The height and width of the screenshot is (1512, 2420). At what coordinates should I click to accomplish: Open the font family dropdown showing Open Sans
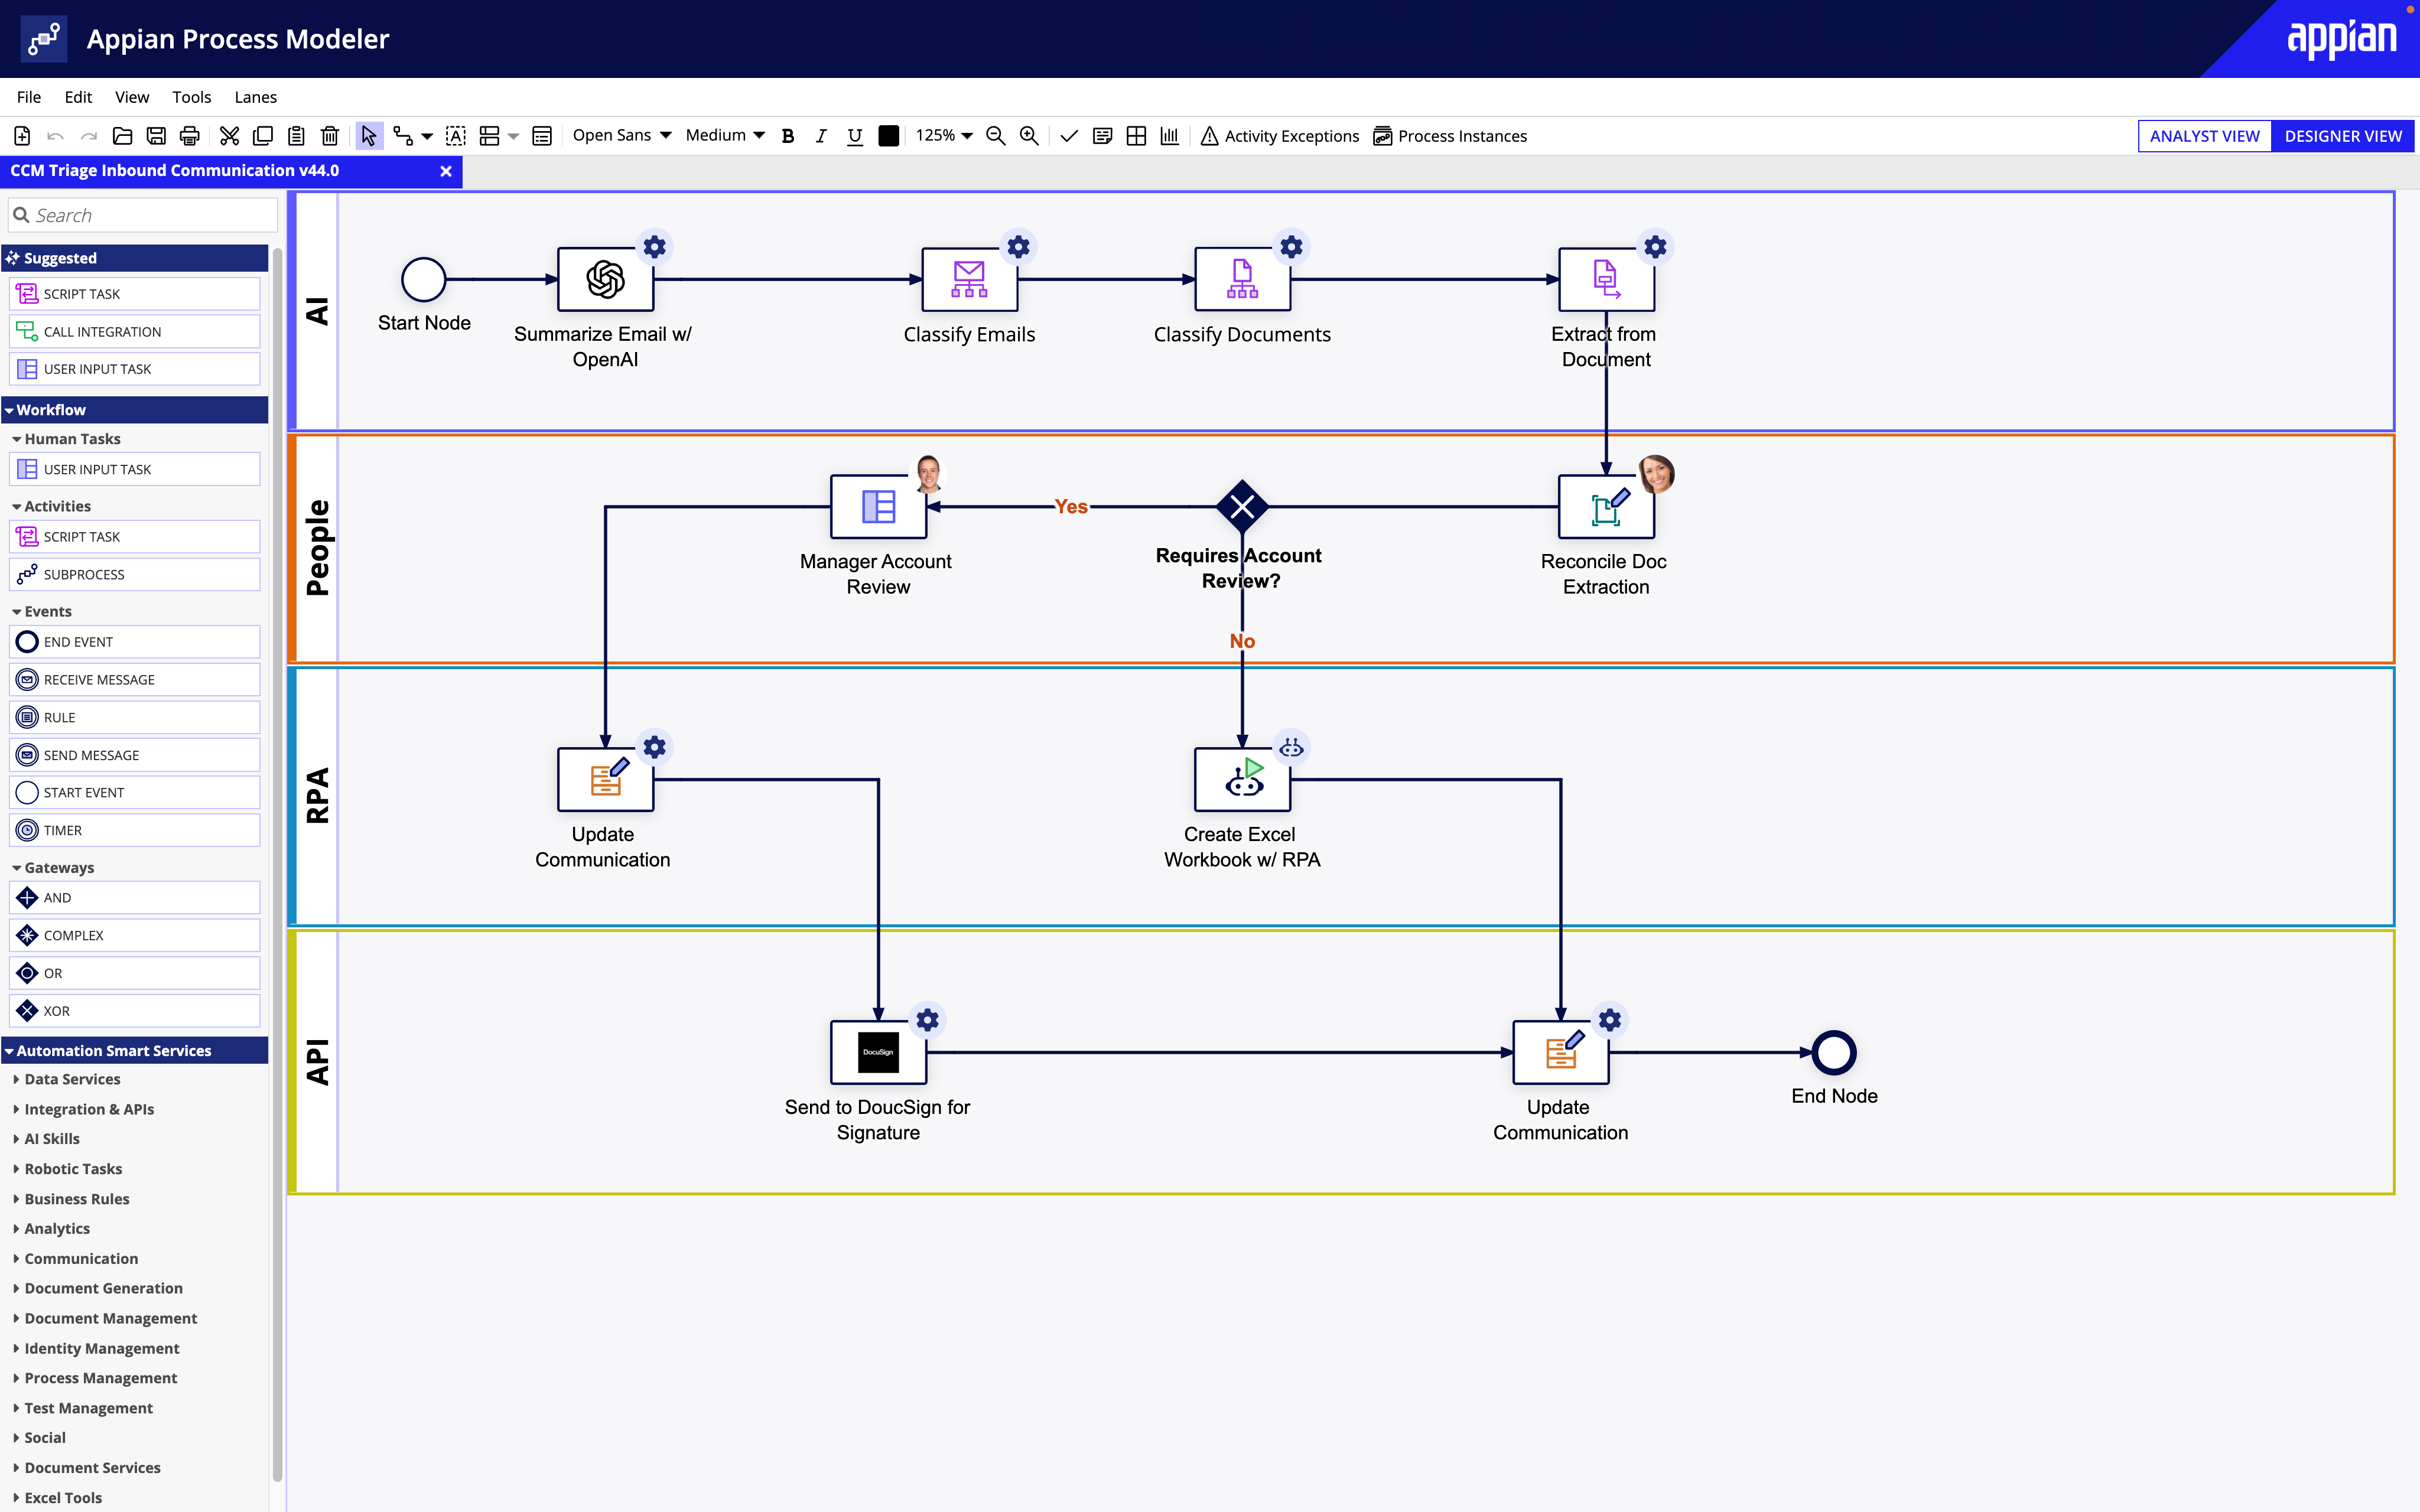pos(621,135)
